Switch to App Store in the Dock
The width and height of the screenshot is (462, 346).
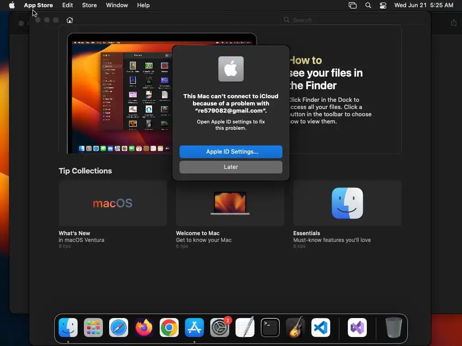pyautogui.click(x=194, y=328)
